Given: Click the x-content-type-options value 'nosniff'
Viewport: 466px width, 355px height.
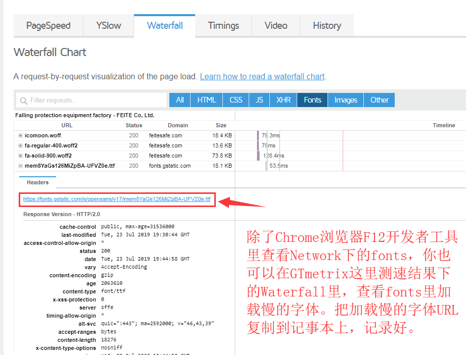Looking at the screenshot, I should [x=112, y=347].
